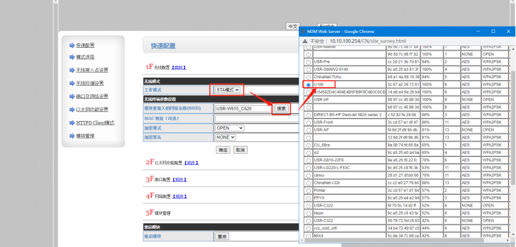
Task: Click the 不安全 warning icon in address bar
Action: pyautogui.click(x=305, y=41)
